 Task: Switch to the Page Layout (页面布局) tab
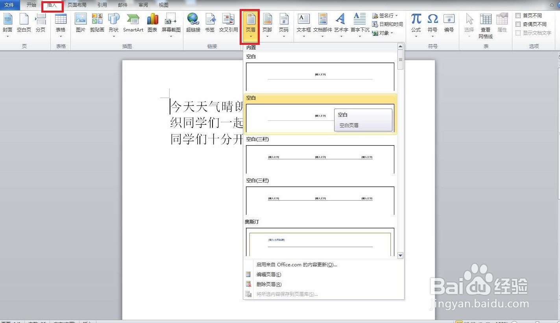click(77, 5)
